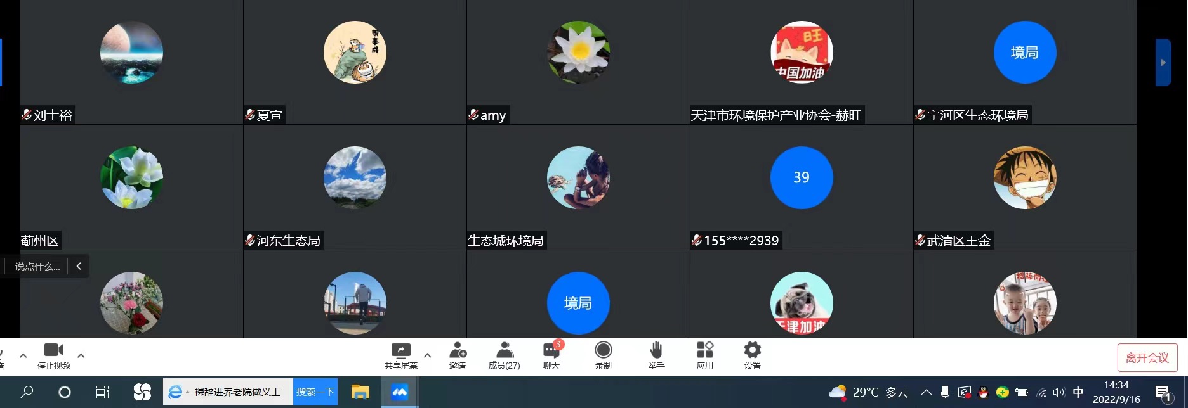
Task: Click the Share Screen (共享屏幕) icon
Action: (400, 356)
